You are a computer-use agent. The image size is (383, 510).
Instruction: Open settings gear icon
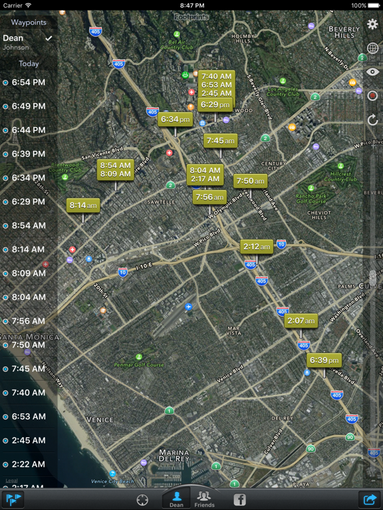[372, 24]
